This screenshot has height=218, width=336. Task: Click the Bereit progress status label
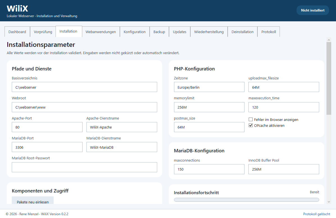314,192
